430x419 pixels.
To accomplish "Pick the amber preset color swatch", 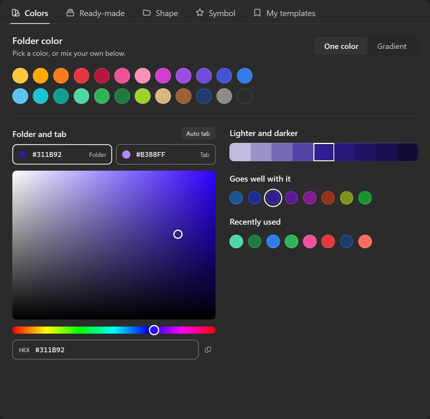I will pyautogui.click(x=41, y=76).
